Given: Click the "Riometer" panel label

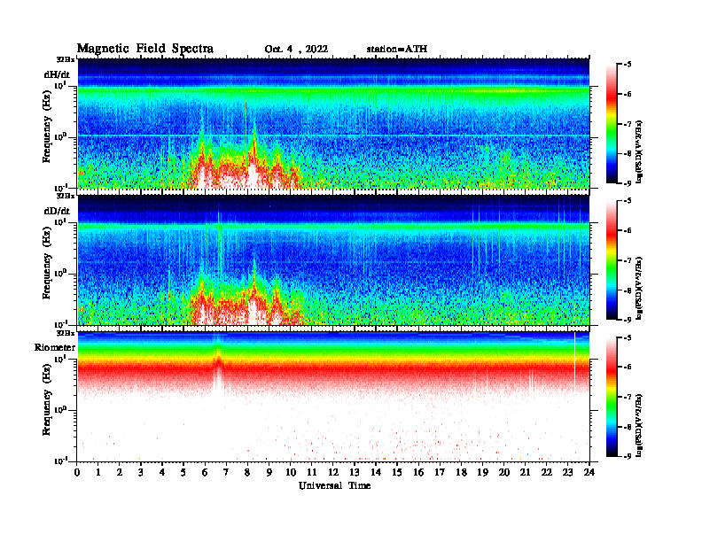Looking at the screenshot, I should (55, 347).
